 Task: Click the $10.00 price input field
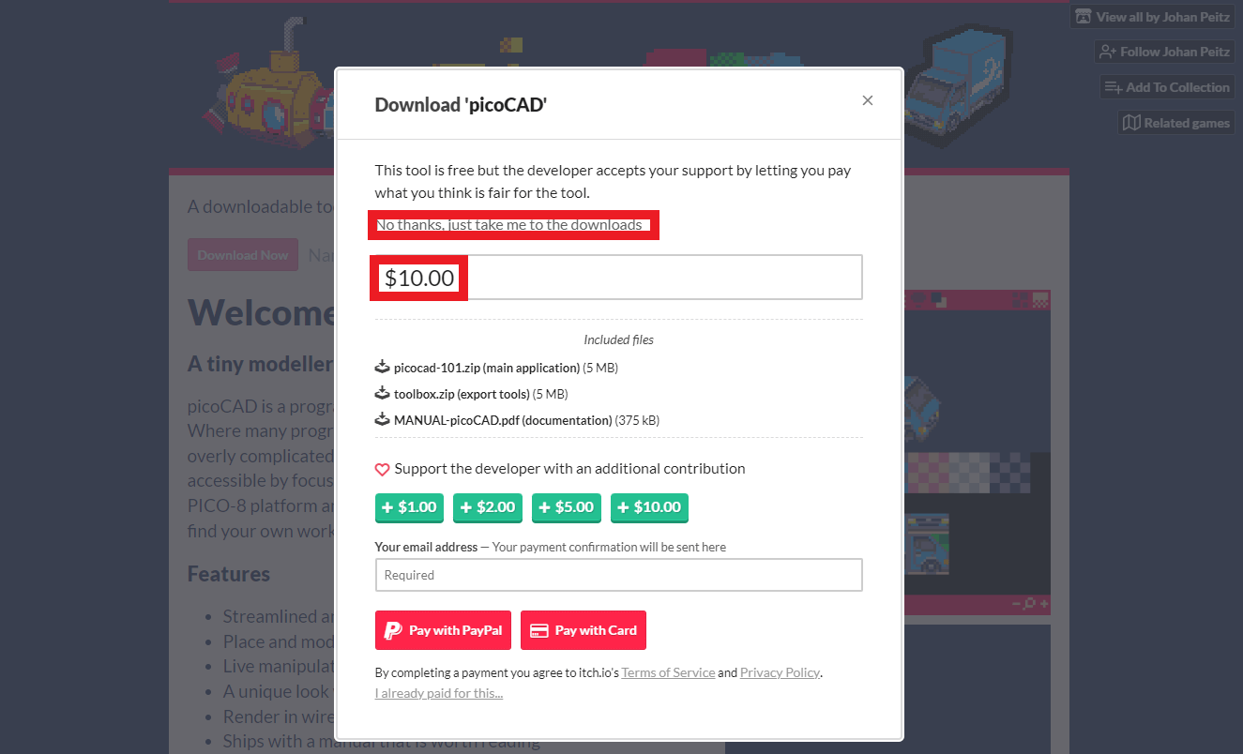tap(618, 278)
